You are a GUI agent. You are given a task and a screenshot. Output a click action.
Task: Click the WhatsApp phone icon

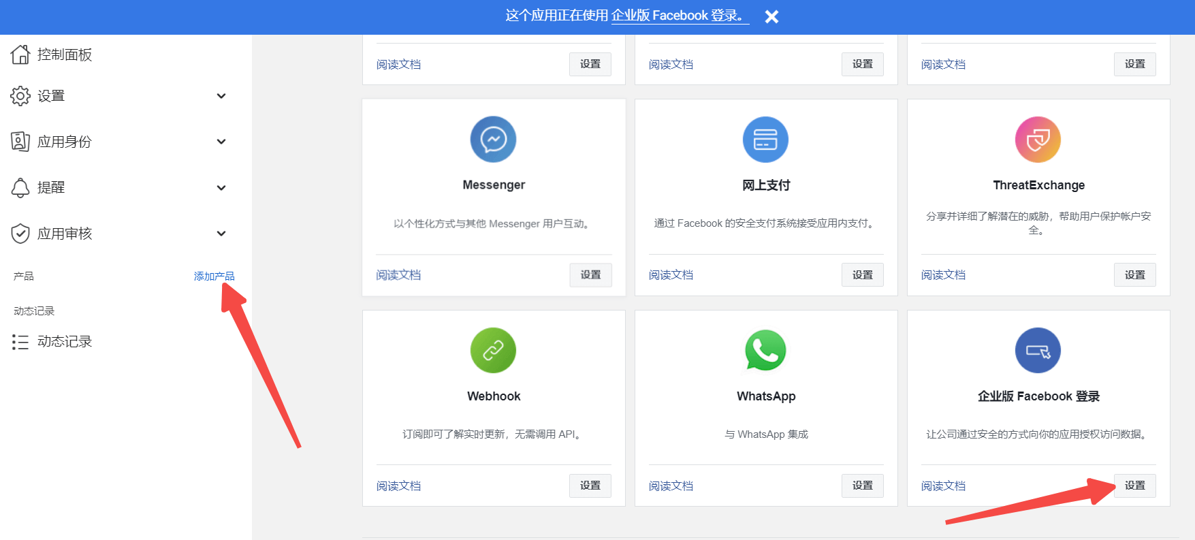pyautogui.click(x=765, y=351)
